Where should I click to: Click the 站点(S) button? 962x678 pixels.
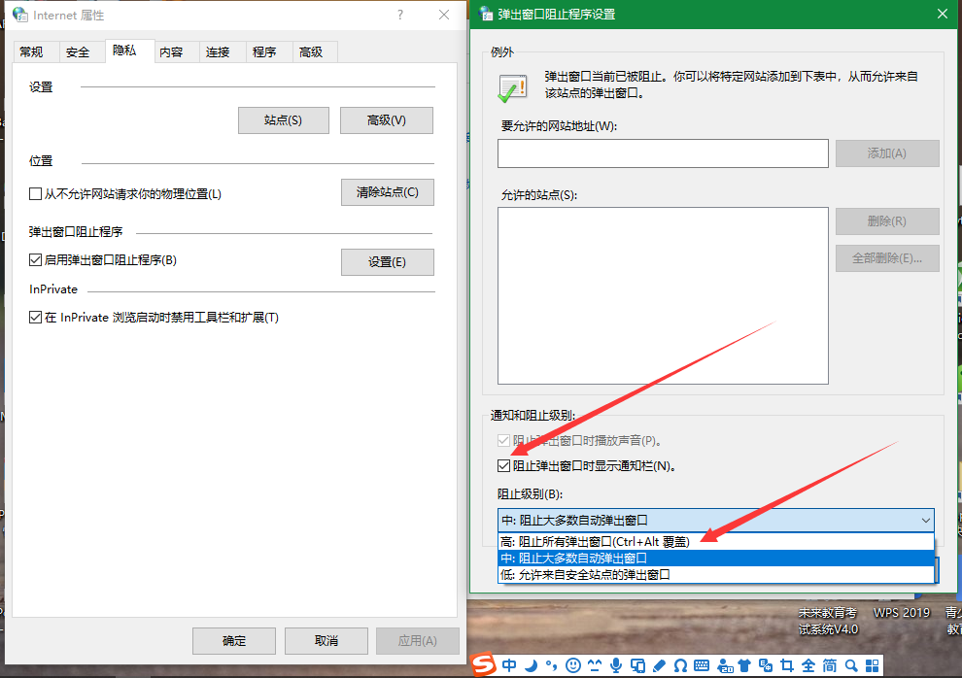click(x=283, y=120)
